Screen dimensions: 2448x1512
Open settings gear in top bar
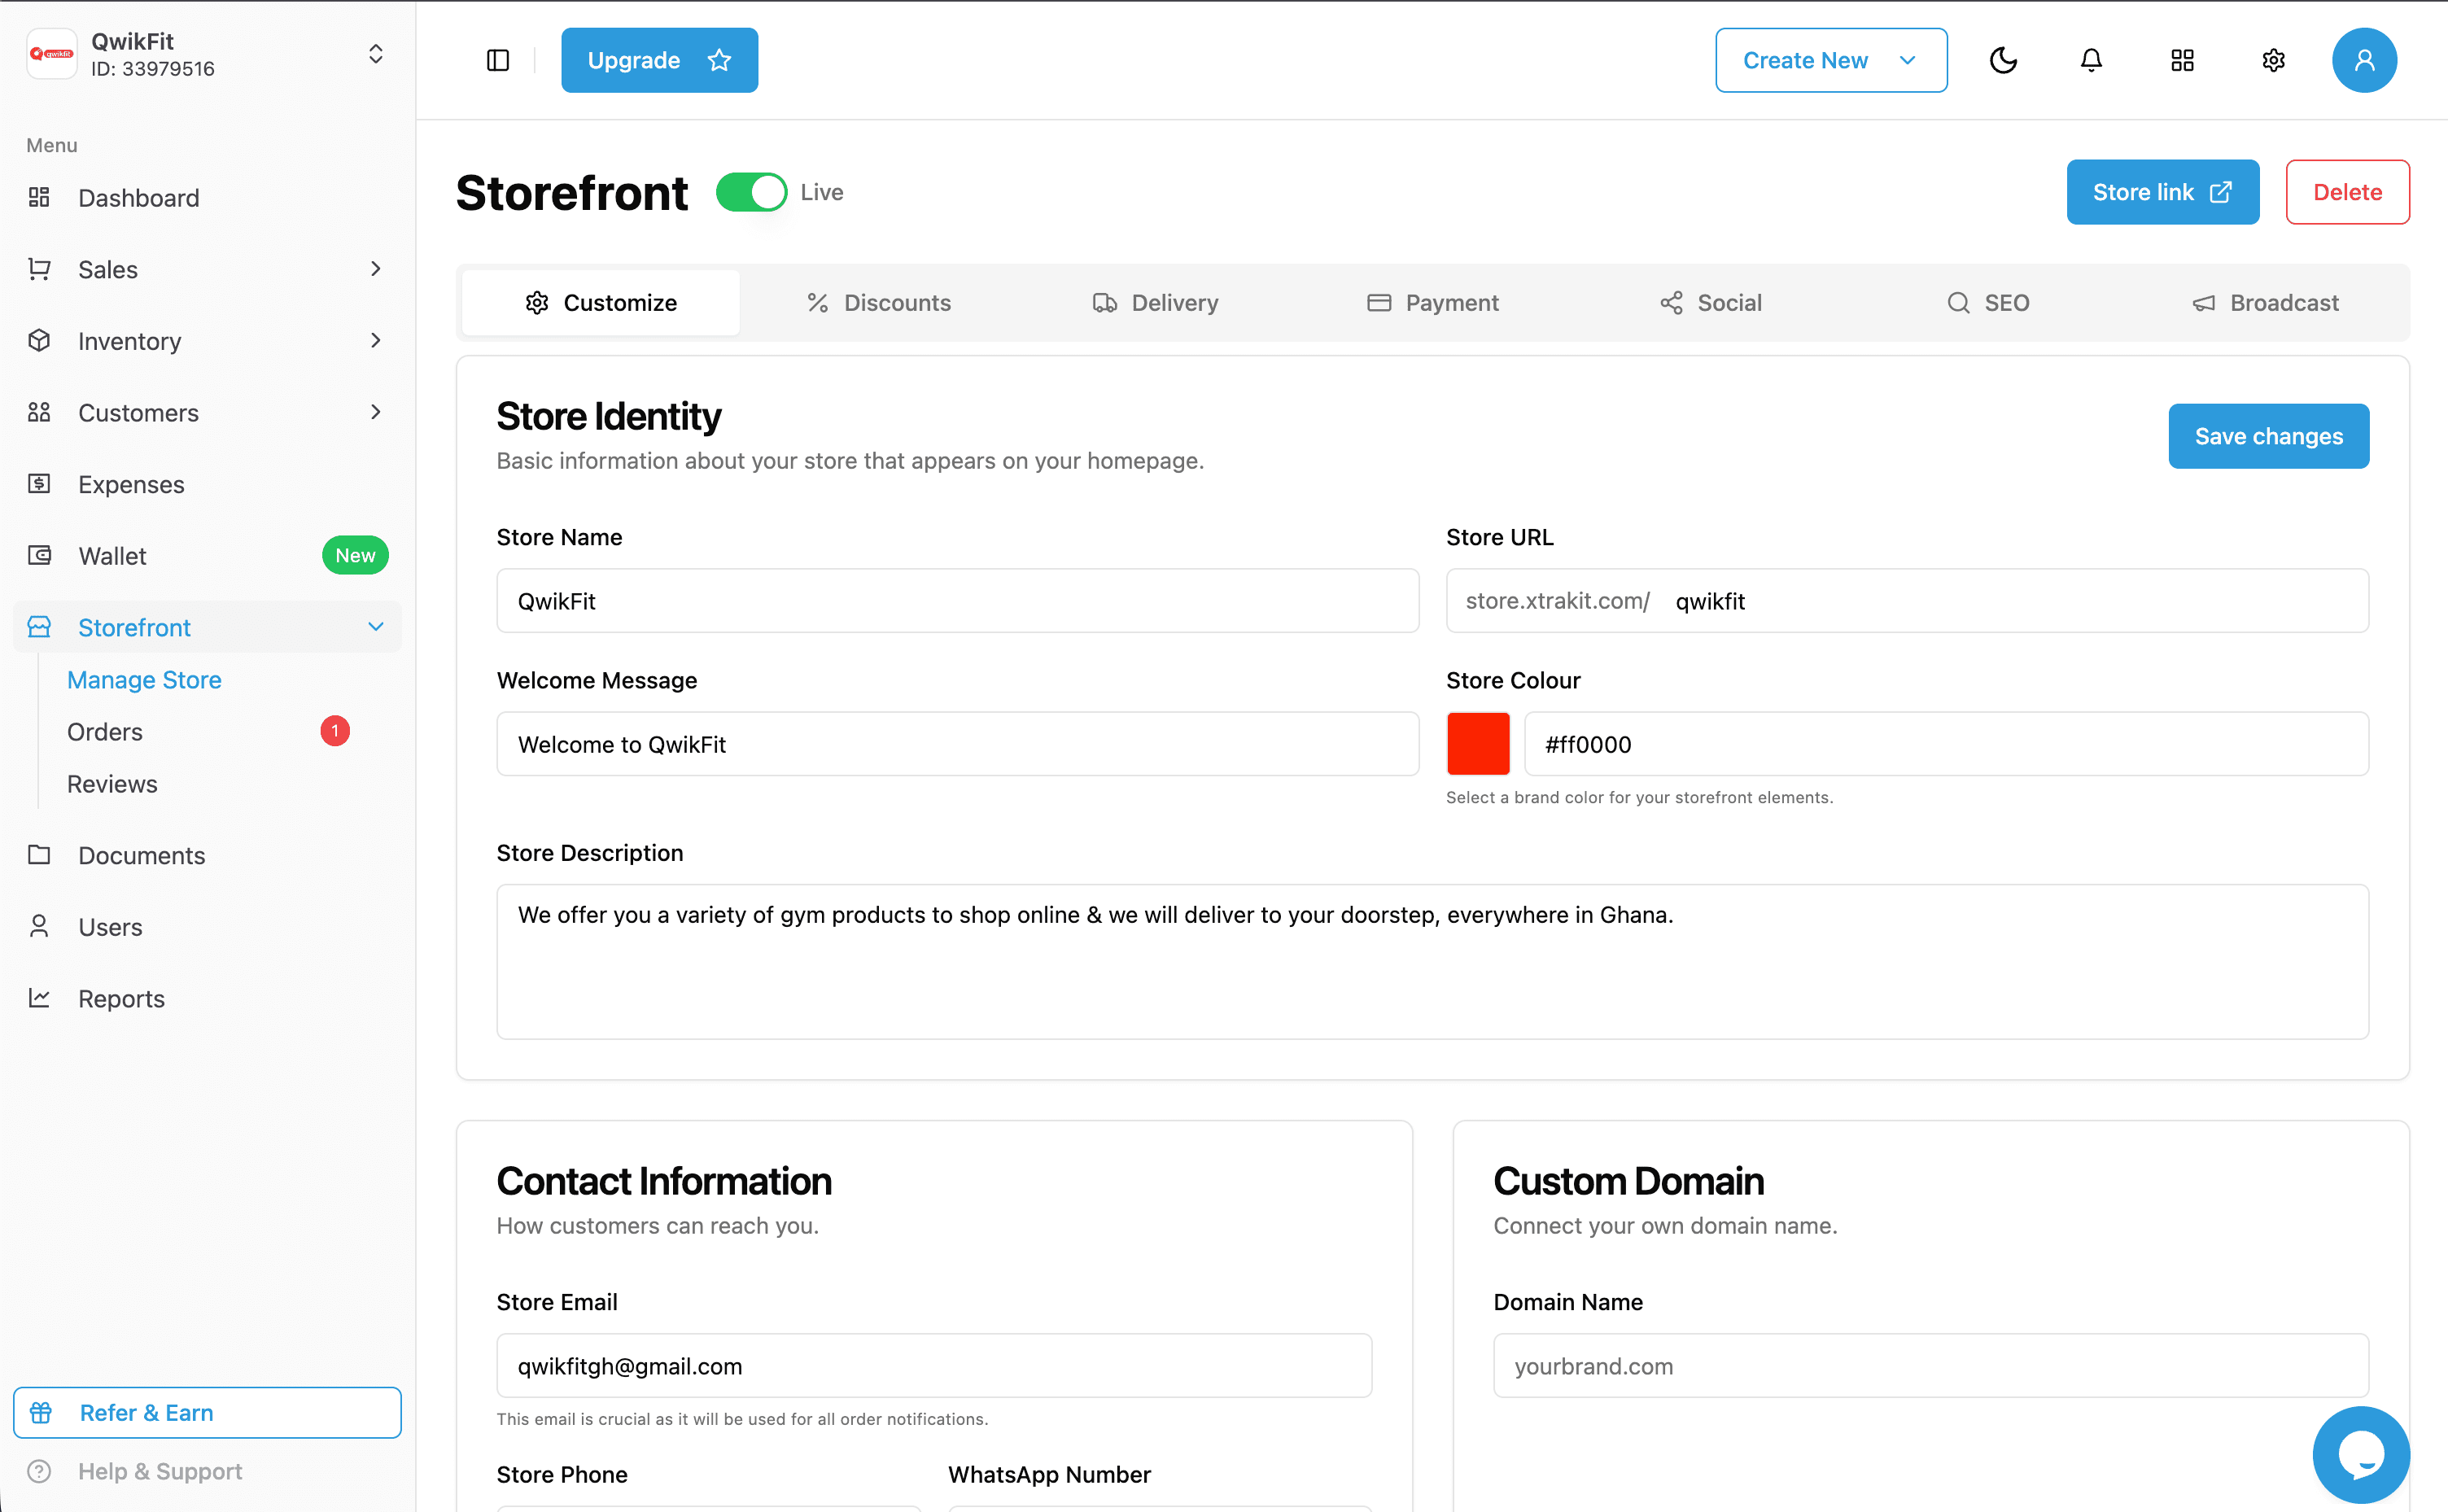(2273, 61)
